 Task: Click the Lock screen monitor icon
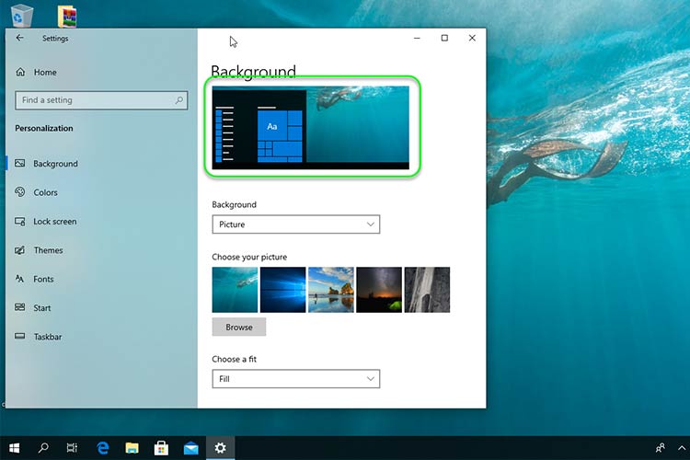pos(20,222)
